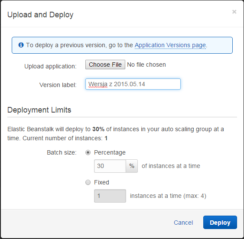Click 'of instances at a time' text
The width and height of the screenshot is (244, 239).
tap(171, 166)
